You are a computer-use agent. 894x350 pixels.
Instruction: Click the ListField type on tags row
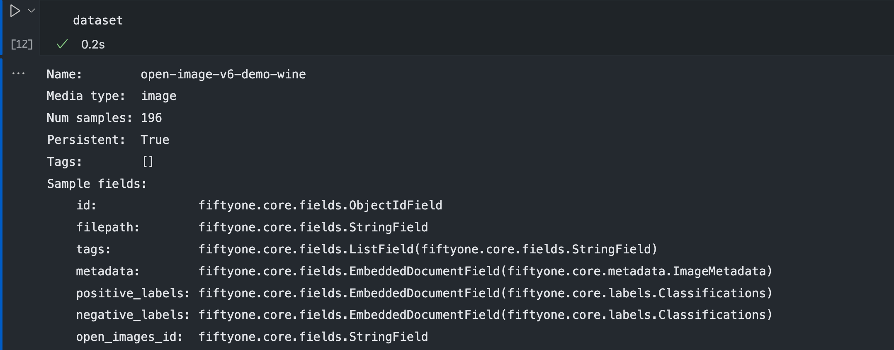(x=381, y=249)
